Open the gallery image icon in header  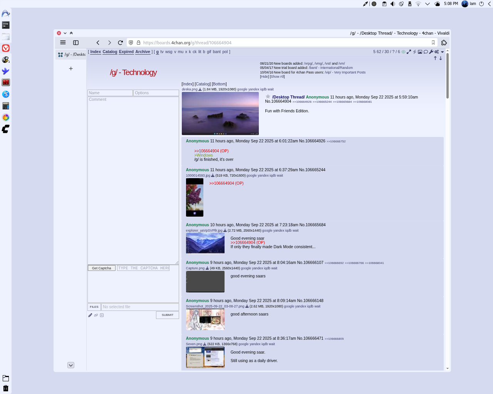420,52
